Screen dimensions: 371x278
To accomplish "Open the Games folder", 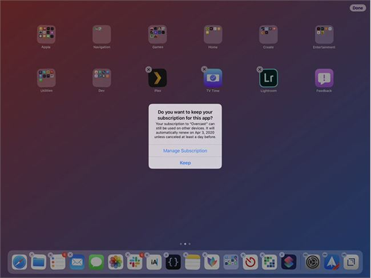I will click(158, 34).
